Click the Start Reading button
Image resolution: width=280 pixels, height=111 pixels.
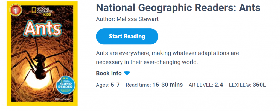[127, 36]
